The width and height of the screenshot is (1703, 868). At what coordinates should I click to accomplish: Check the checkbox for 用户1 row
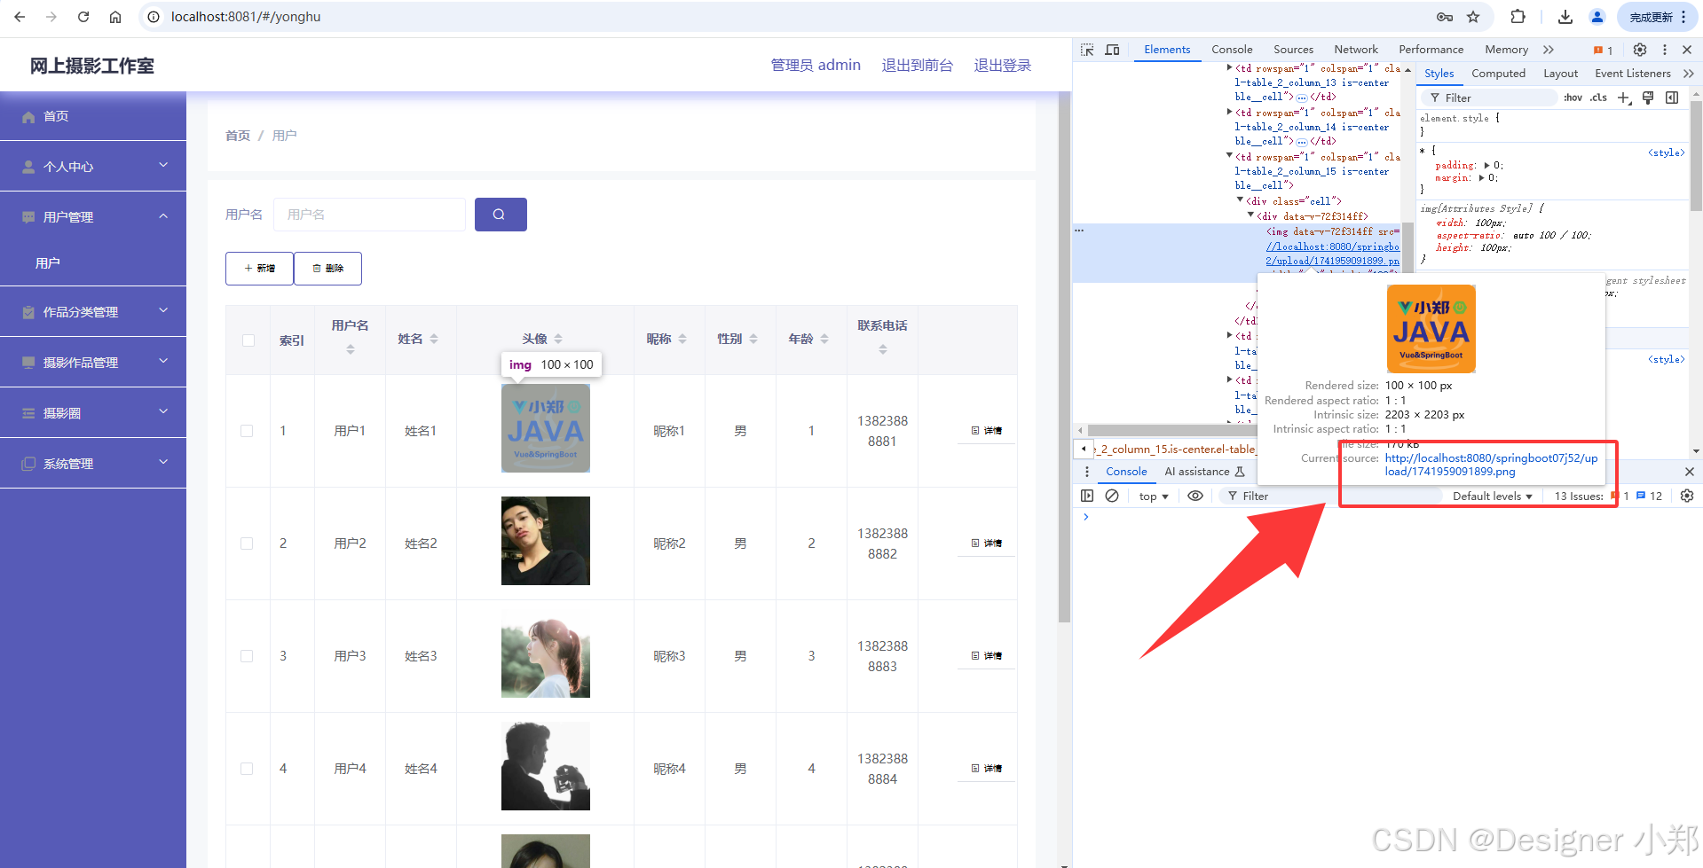pos(247,431)
